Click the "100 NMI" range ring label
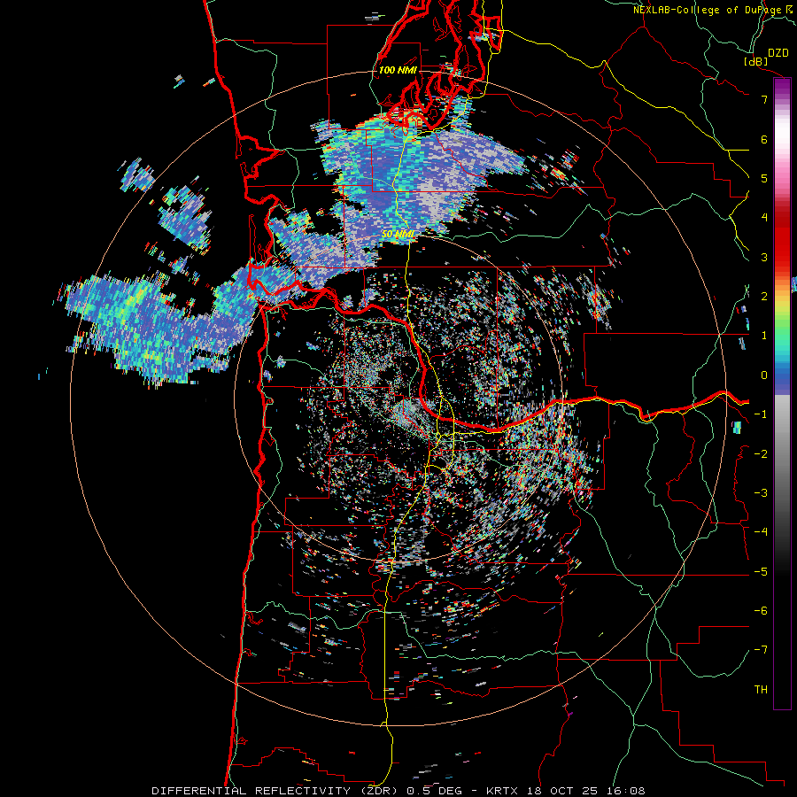This screenshot has width=797, height=797. coord(398,70)
